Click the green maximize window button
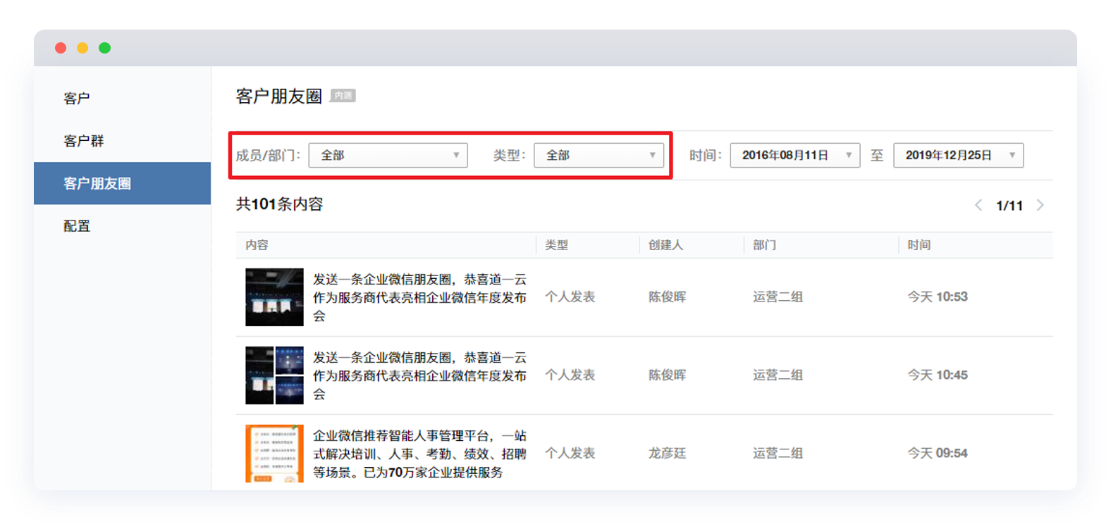The image size is (1111, 529). coord(104,48)
